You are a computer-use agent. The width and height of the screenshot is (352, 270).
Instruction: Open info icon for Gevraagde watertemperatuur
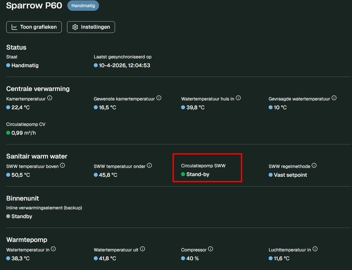[x=334, y=98]
